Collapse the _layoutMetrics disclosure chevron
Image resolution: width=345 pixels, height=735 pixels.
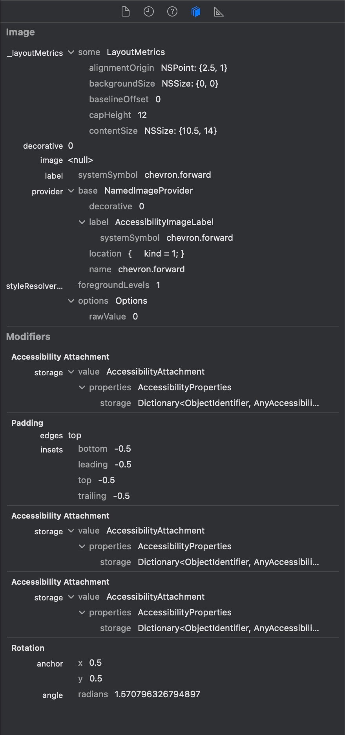pyautogui.click(x=71, y=52)
